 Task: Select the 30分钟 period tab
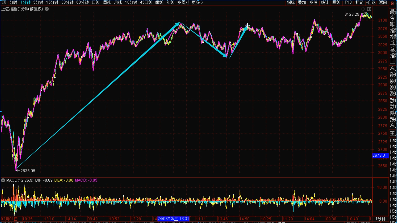pos(68,2)
